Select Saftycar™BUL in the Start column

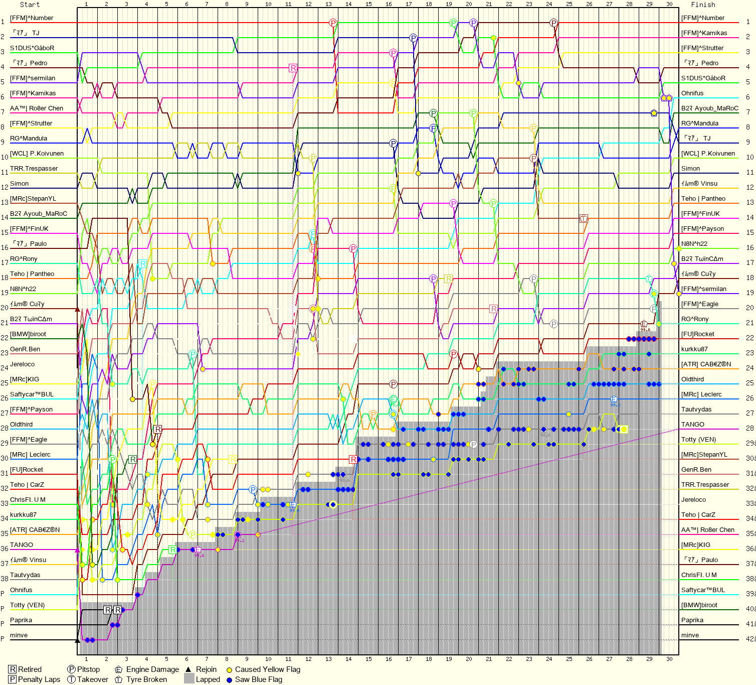(32, 394)
